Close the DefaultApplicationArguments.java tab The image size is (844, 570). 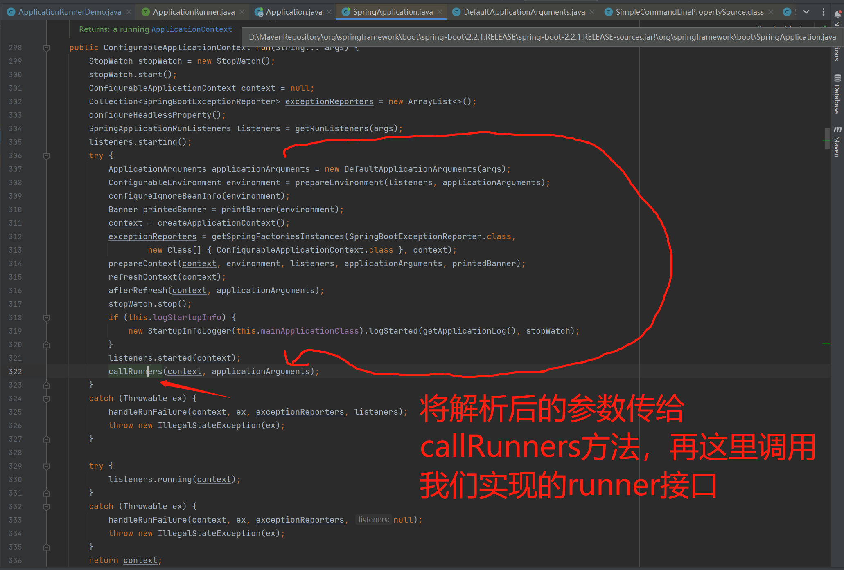[x=592, y=12]
